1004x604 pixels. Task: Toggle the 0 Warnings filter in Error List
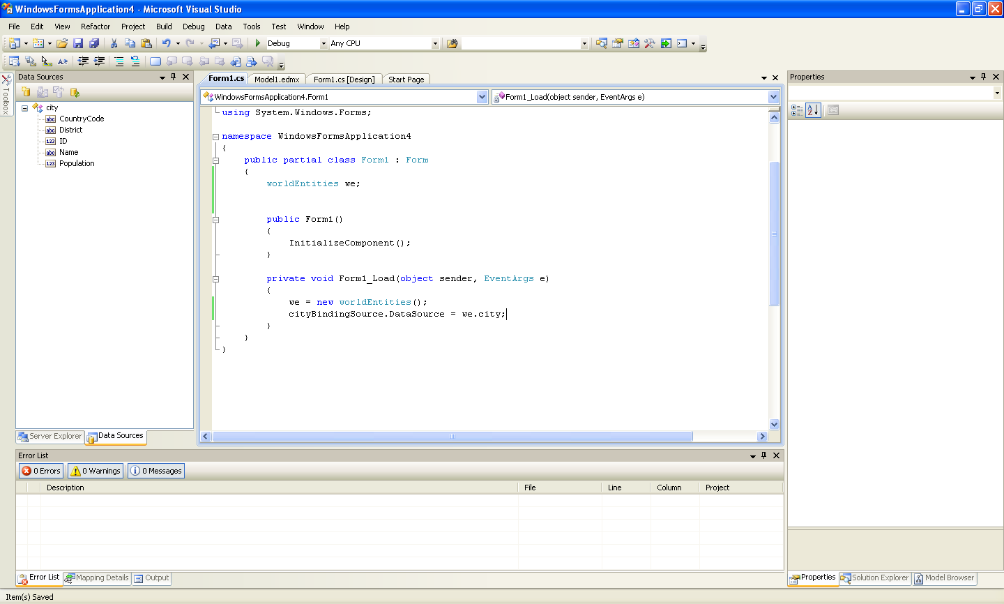click(x=95, y=470)
